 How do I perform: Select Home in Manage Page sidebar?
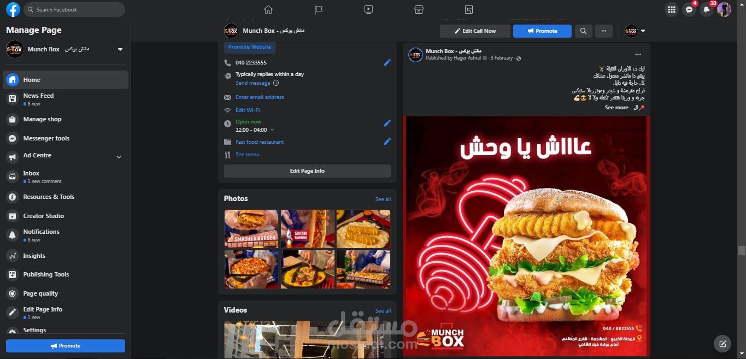point(66,80)
